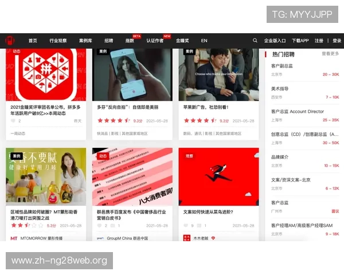Click star rating of Dove article
The width and height of the screenshot is (344, 275).
pyautogui.click(x=114, y=120)
